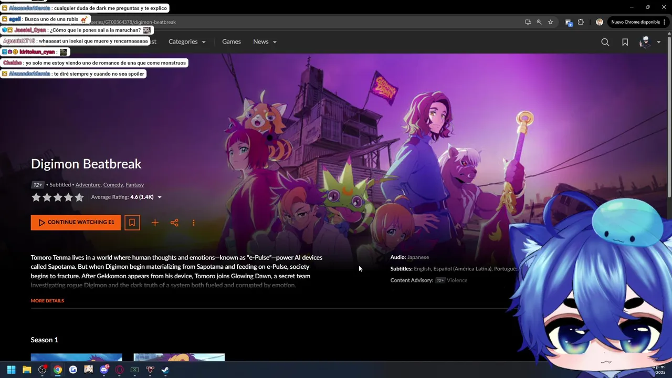Switch to Google Chrome in the taskbar
The image size is (672, 378).
58,370
